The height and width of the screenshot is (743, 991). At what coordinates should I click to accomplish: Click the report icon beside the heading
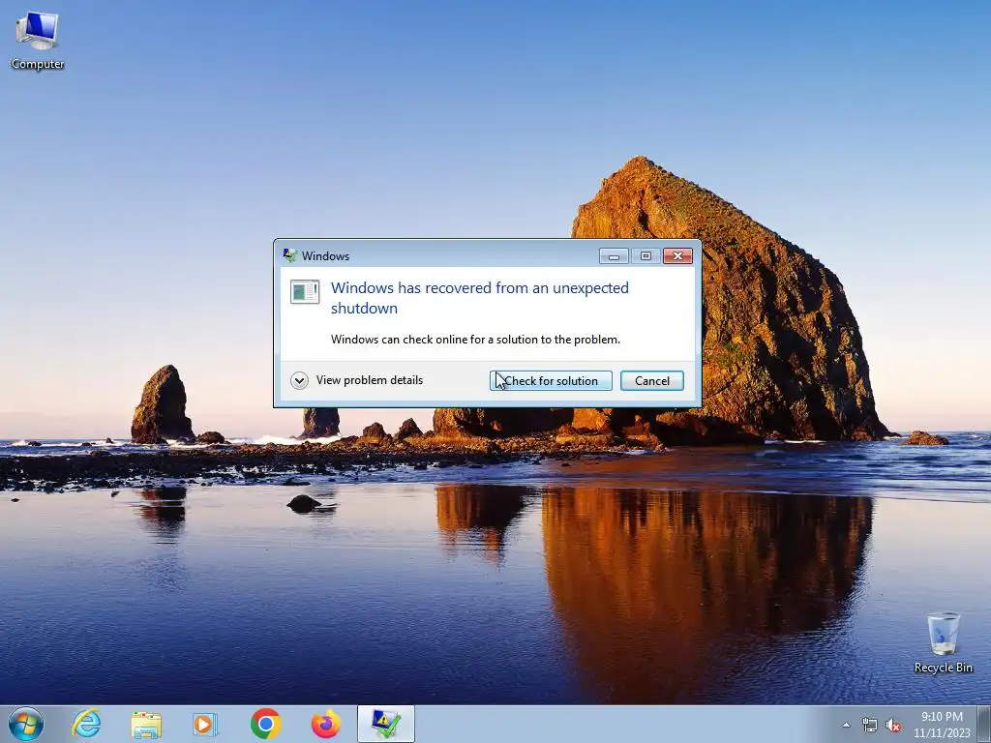(x=305, y=291)
